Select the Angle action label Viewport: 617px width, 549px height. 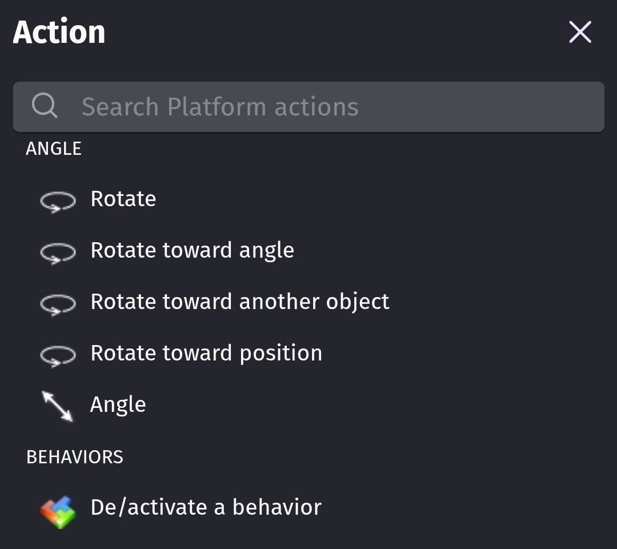[118, 405]
